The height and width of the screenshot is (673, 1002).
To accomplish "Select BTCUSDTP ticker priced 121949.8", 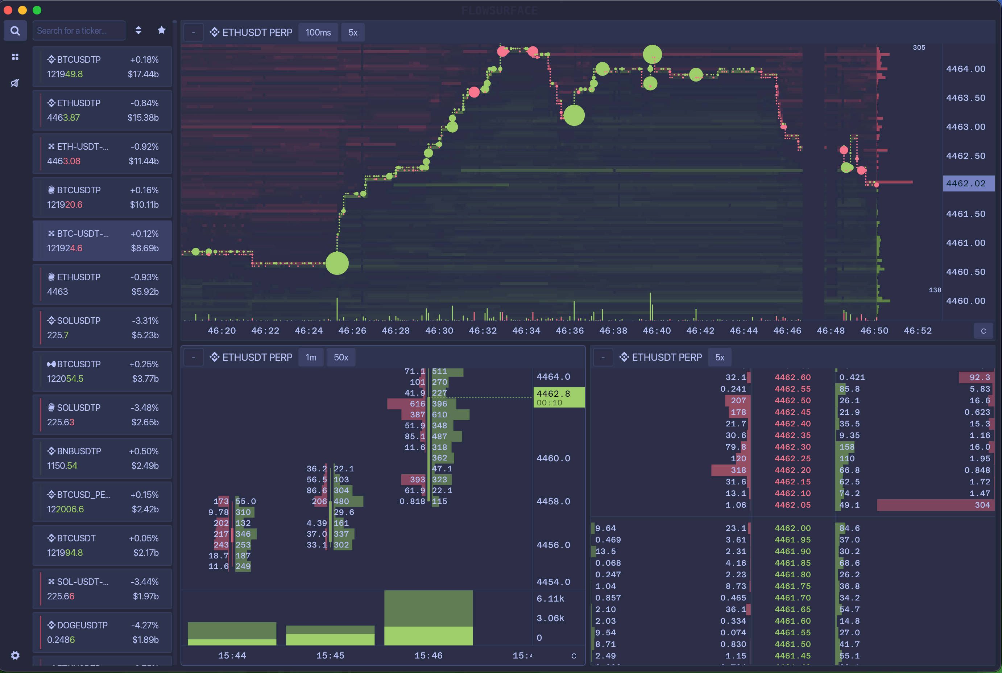I will pos(102,66).
